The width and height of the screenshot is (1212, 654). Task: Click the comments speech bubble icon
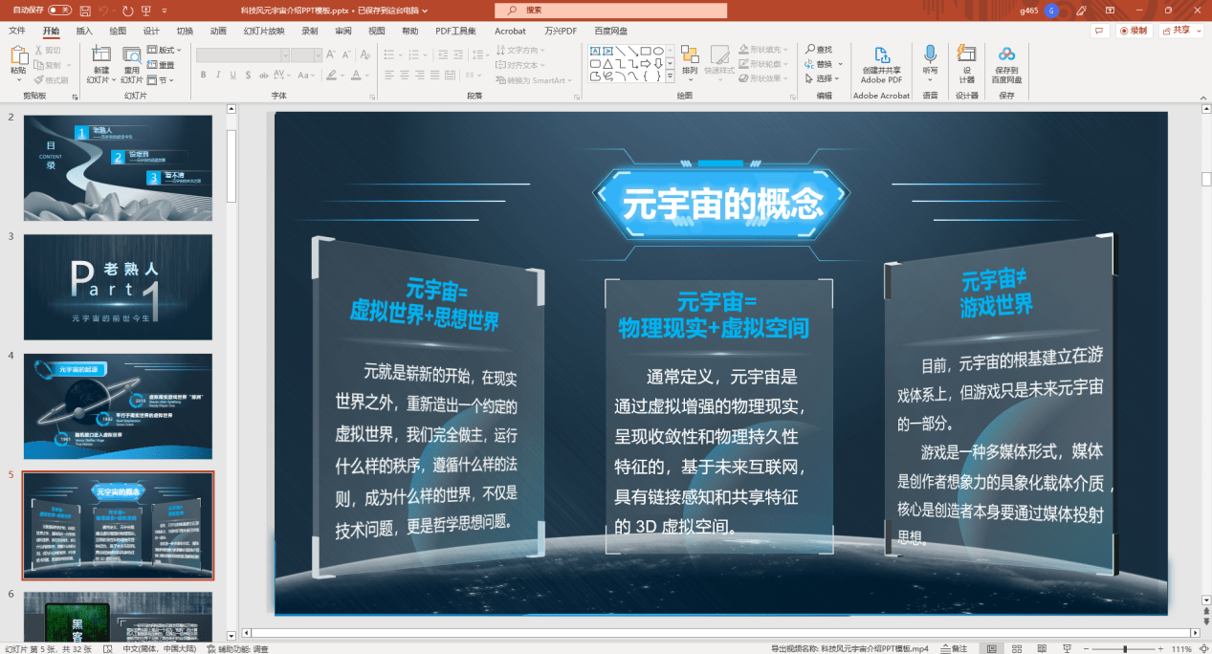click(x=1100, y=31)
